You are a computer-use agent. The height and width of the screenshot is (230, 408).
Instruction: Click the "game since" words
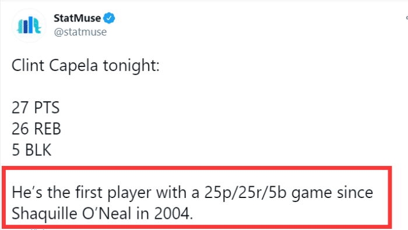click(x=332, y=193)
